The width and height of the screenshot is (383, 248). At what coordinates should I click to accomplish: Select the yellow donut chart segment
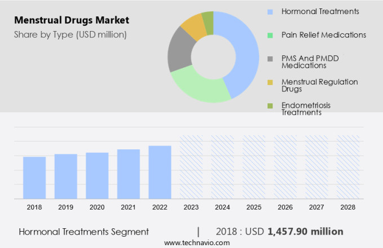pyautogui.click(x=194, y=25)
